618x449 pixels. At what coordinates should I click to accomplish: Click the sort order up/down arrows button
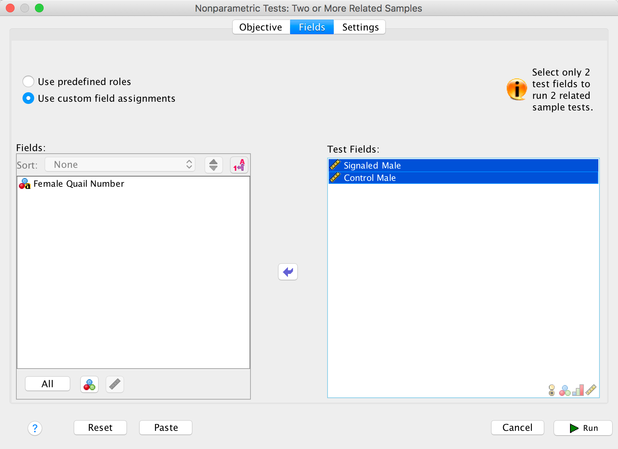click(213, 165)
